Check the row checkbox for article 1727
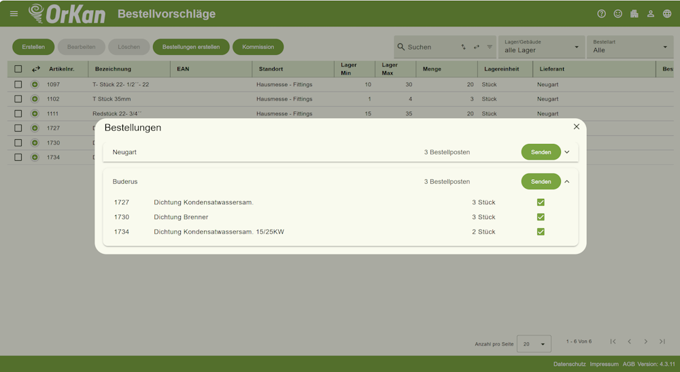This screenshot has height=372, width=680. [x=18, y=128]
